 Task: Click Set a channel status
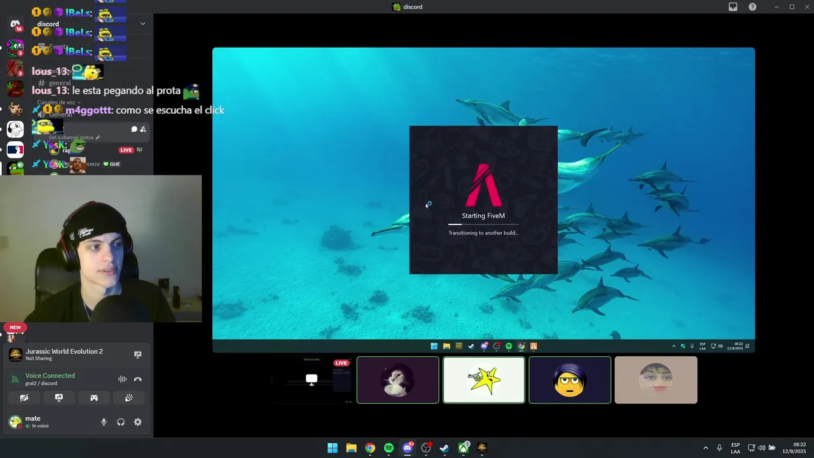pyautogui.click(x=73, y=137)
